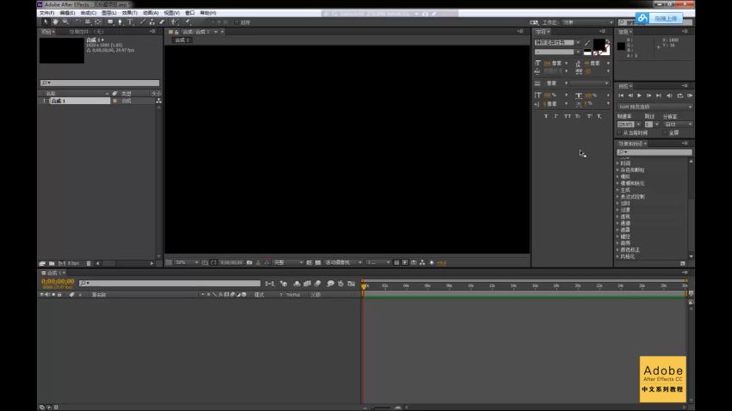Step to next frame in Preview panel
This screenshot has height=411, width=732.
[649, 95]
